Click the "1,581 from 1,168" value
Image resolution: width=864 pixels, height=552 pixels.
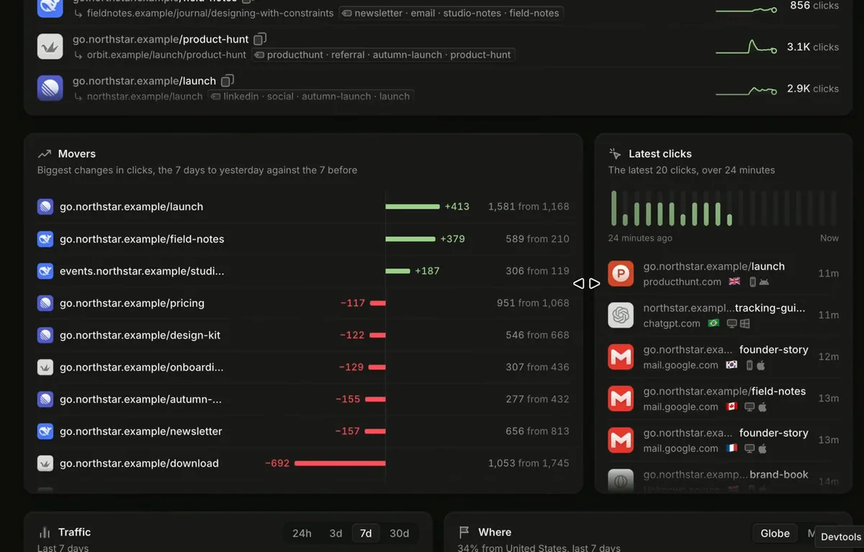tap(528, 207)
